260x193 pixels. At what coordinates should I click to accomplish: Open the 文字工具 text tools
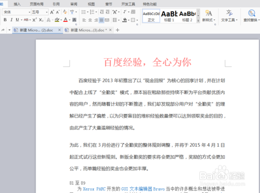(229, 16)
